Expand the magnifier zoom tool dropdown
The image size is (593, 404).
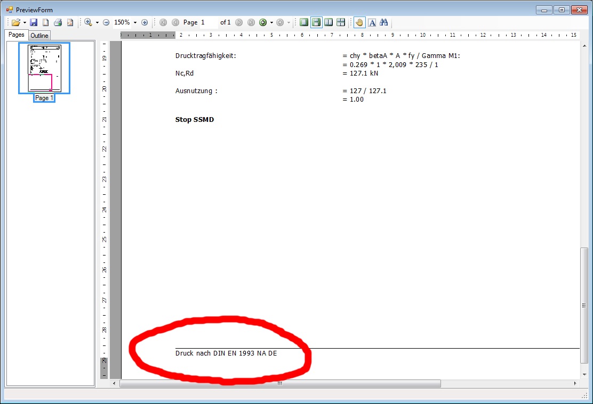click(x=97, y=22)
